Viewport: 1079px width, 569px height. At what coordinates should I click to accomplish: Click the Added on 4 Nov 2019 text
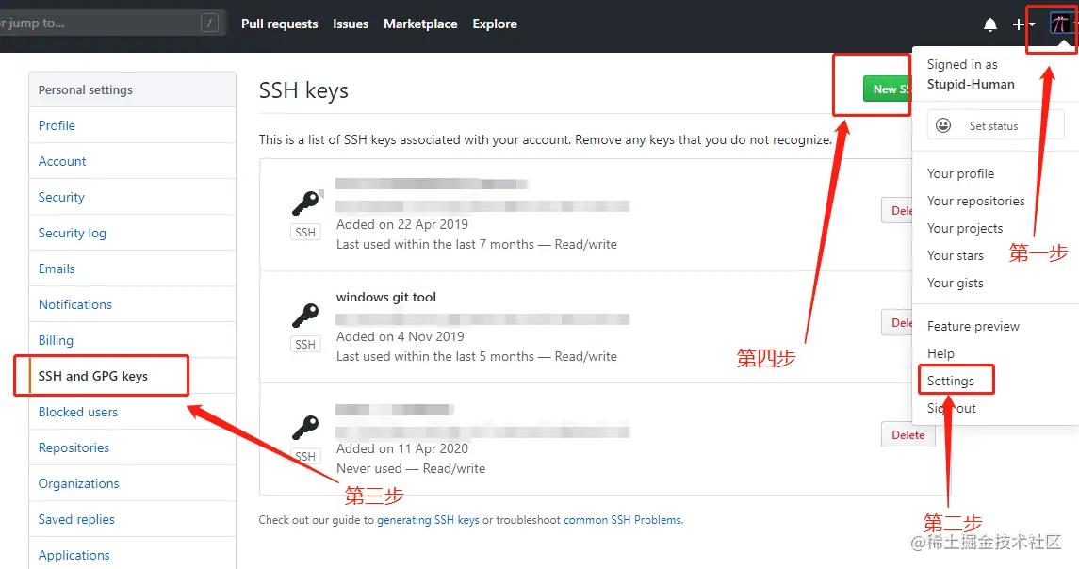click(400, 336)
